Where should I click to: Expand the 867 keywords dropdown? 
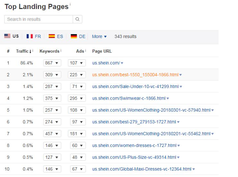(52, 63)
